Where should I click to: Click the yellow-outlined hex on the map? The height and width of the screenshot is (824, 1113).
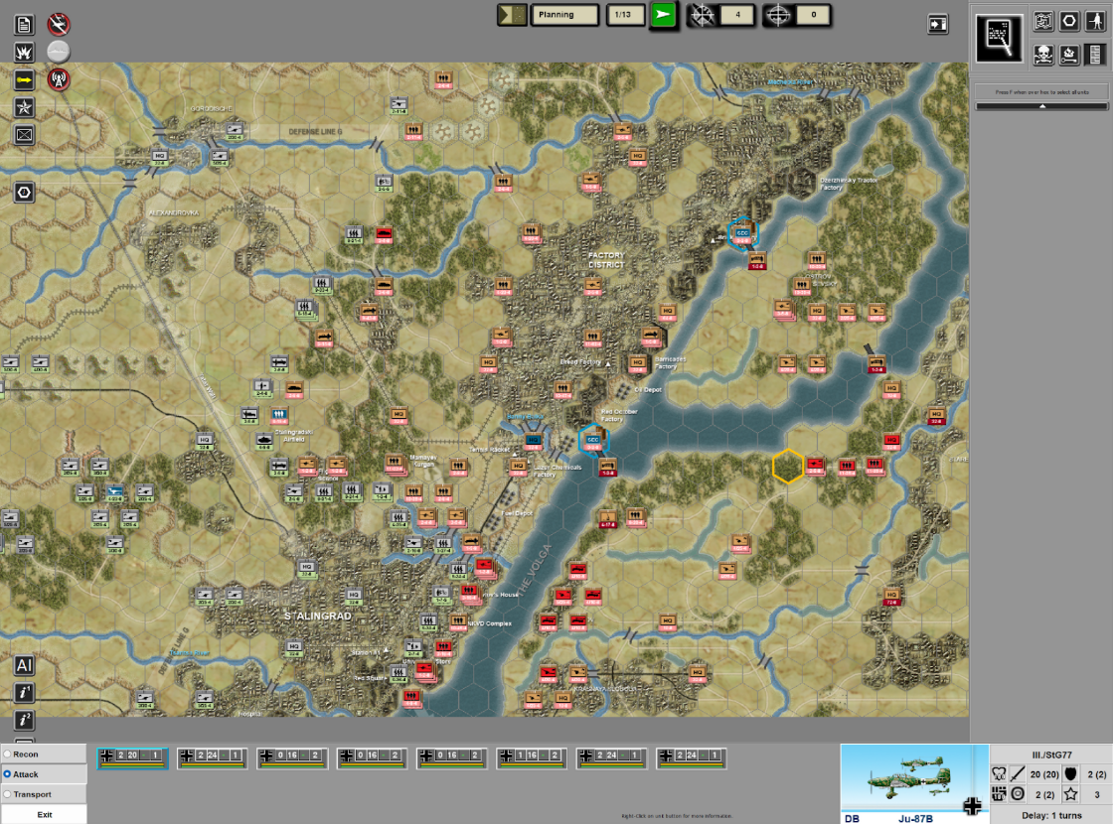[x=787, y=467]
